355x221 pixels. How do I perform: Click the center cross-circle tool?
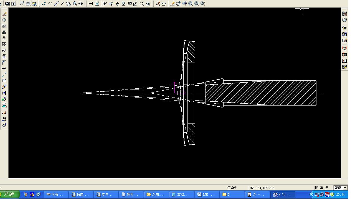coord(81,4)
